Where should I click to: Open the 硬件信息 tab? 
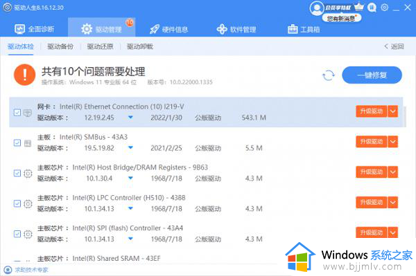(168, 29)
